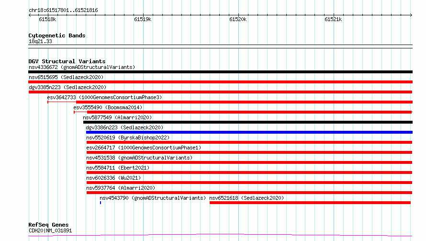Click the 61519k ruler label

(143, 19)
